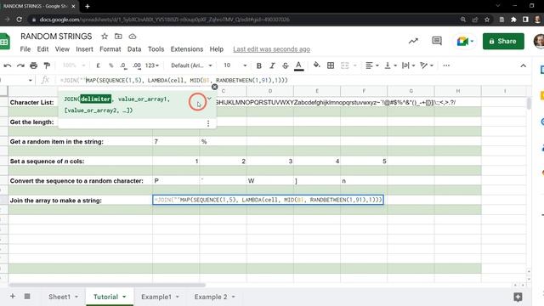Open the Tools menu
544x306 pixels.
[156, 49]
